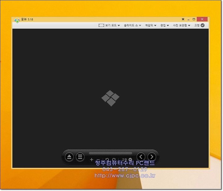The width and height of the screenshot is (223, 191).
Task: Open file with the eject button
Action: point(69,157)
